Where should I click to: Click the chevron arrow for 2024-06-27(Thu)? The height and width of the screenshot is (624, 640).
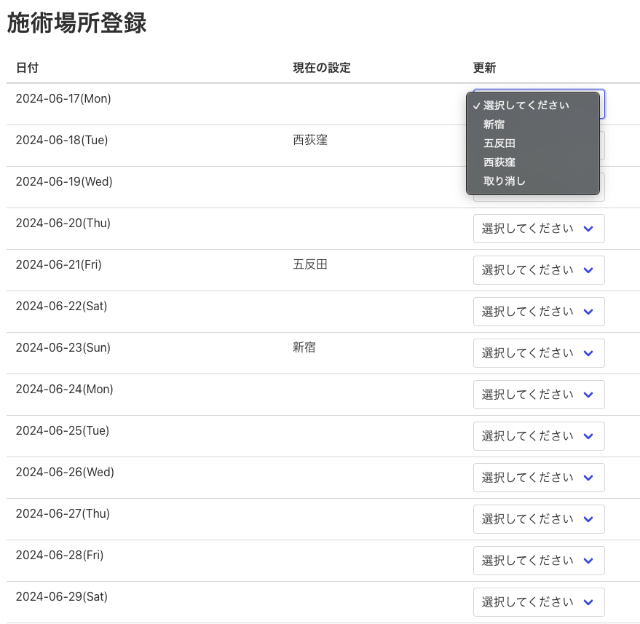(588, 519)
